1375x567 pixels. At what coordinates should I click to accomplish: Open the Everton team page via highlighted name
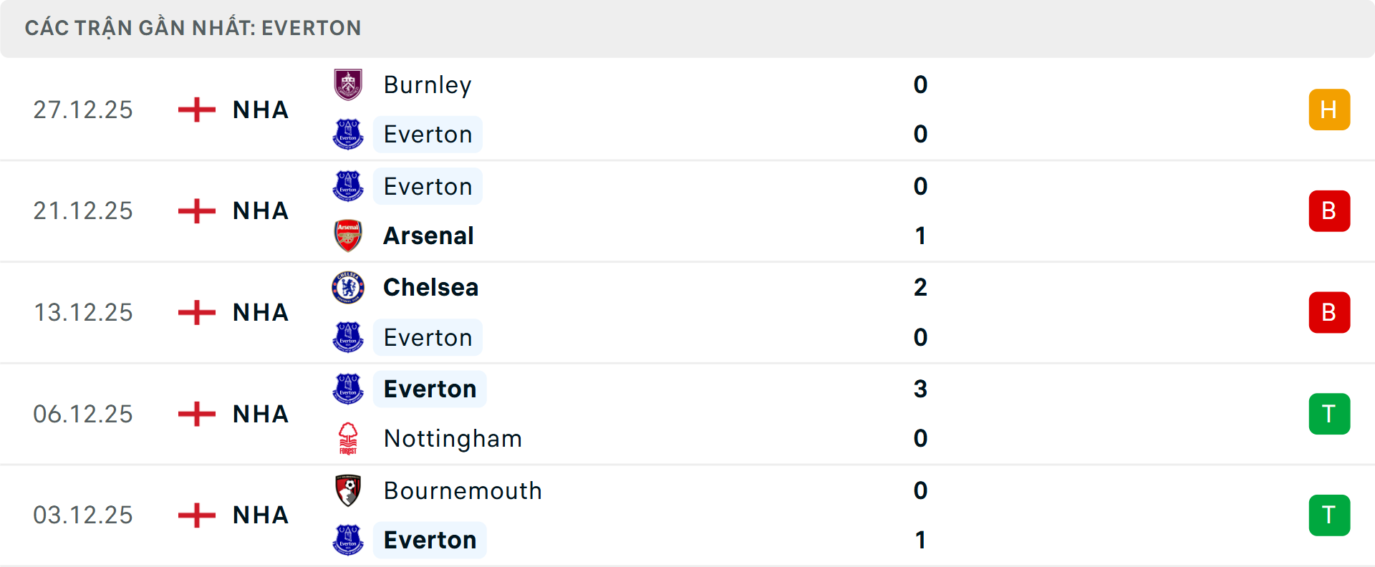coord(428,134)
